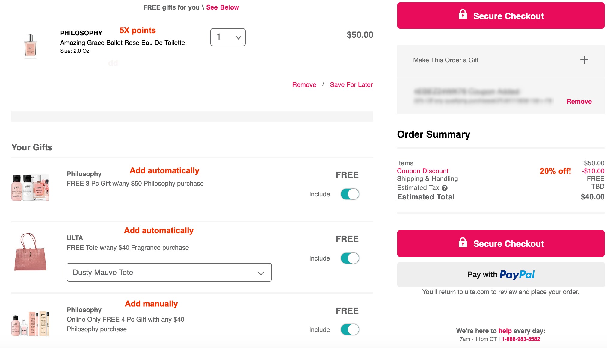The height and width of the screenshot is (348, 607).
Task: Click the help link in support text
Action: coord(505,331)
